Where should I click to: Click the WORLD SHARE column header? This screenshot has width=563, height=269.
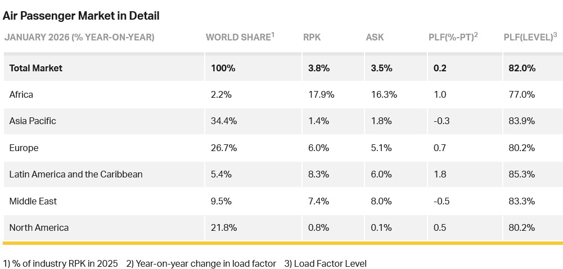[239, 38]
